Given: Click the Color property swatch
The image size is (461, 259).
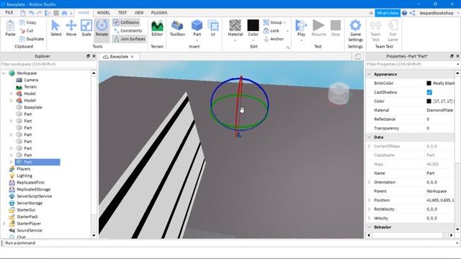Looking at the screenshot, I should coord(429,101).
